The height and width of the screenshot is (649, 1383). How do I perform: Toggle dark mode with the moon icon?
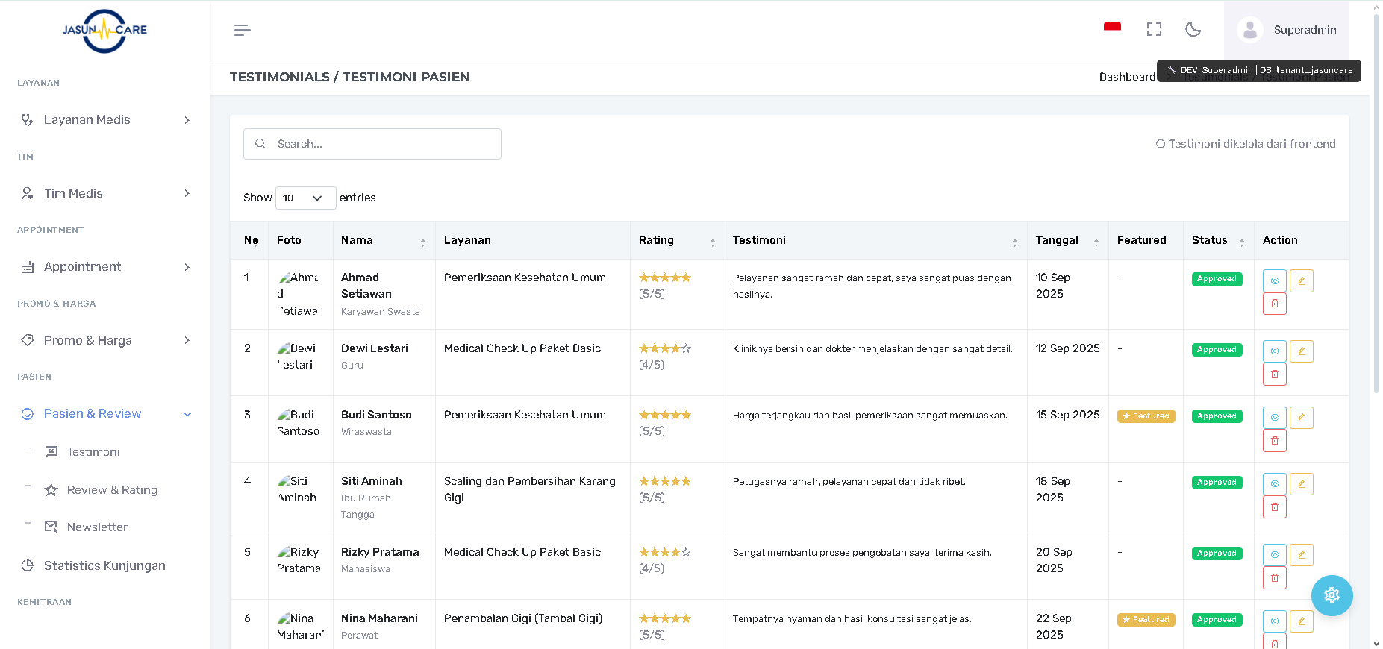[x=1193, y=29]
